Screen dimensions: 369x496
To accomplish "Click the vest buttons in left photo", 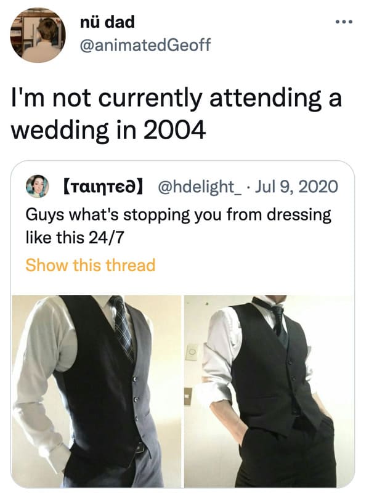I will (136, 399).
